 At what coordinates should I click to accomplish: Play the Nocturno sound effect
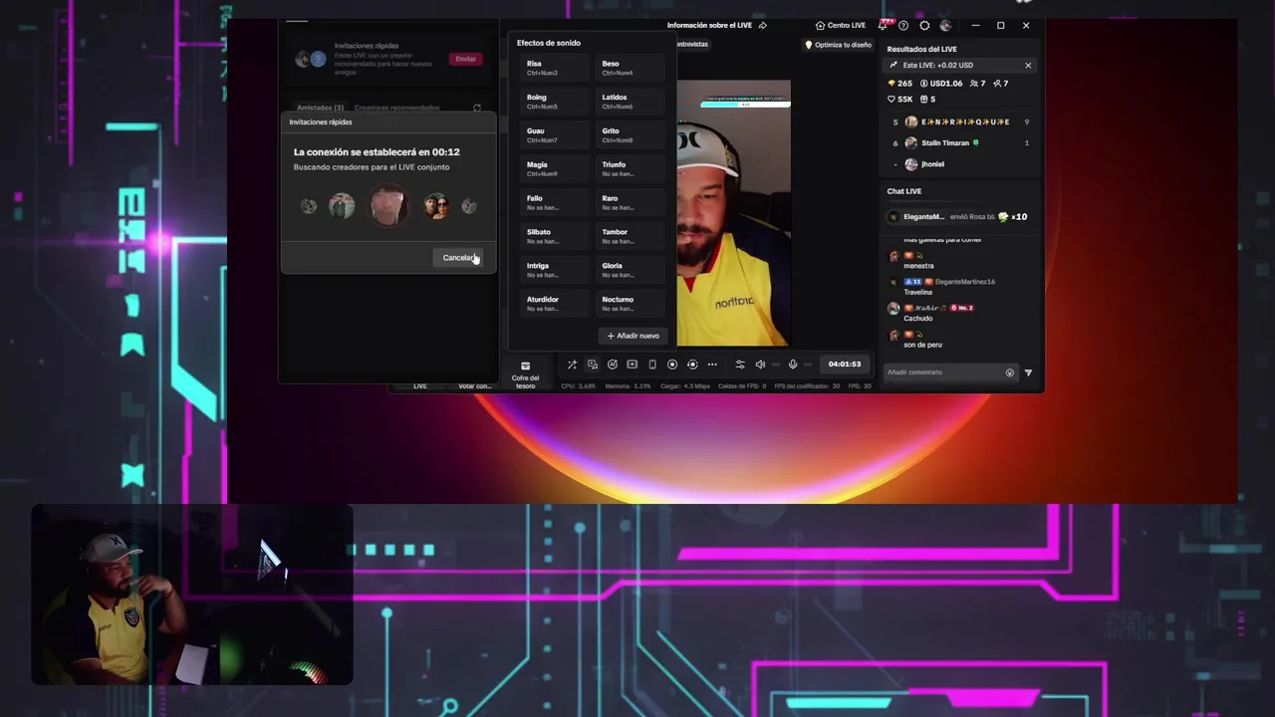631,304
